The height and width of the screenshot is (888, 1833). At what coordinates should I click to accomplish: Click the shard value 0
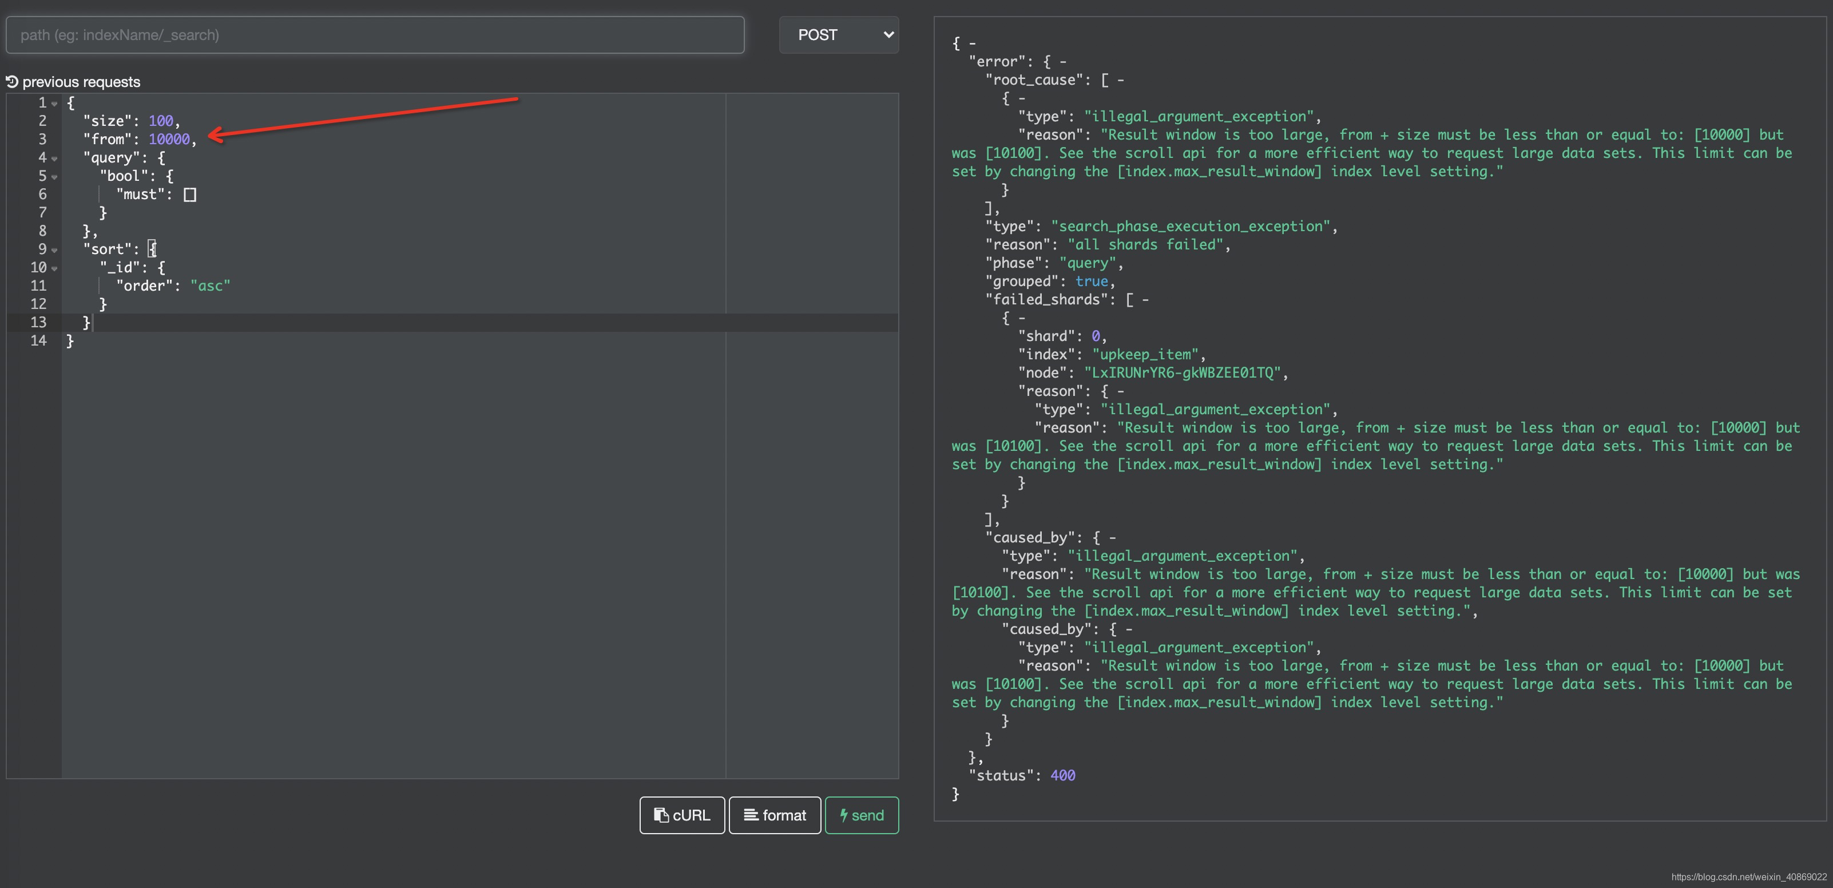click(1096, 336)
